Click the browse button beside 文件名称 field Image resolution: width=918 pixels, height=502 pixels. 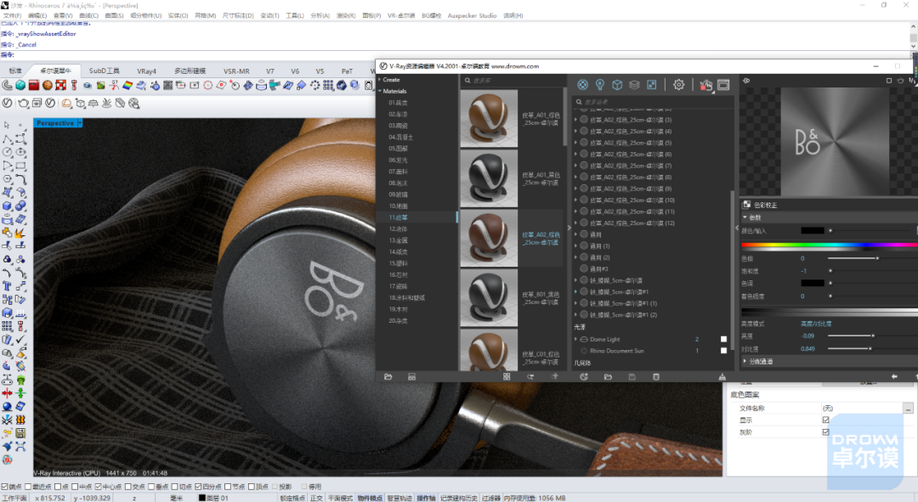tap(908, 408)
